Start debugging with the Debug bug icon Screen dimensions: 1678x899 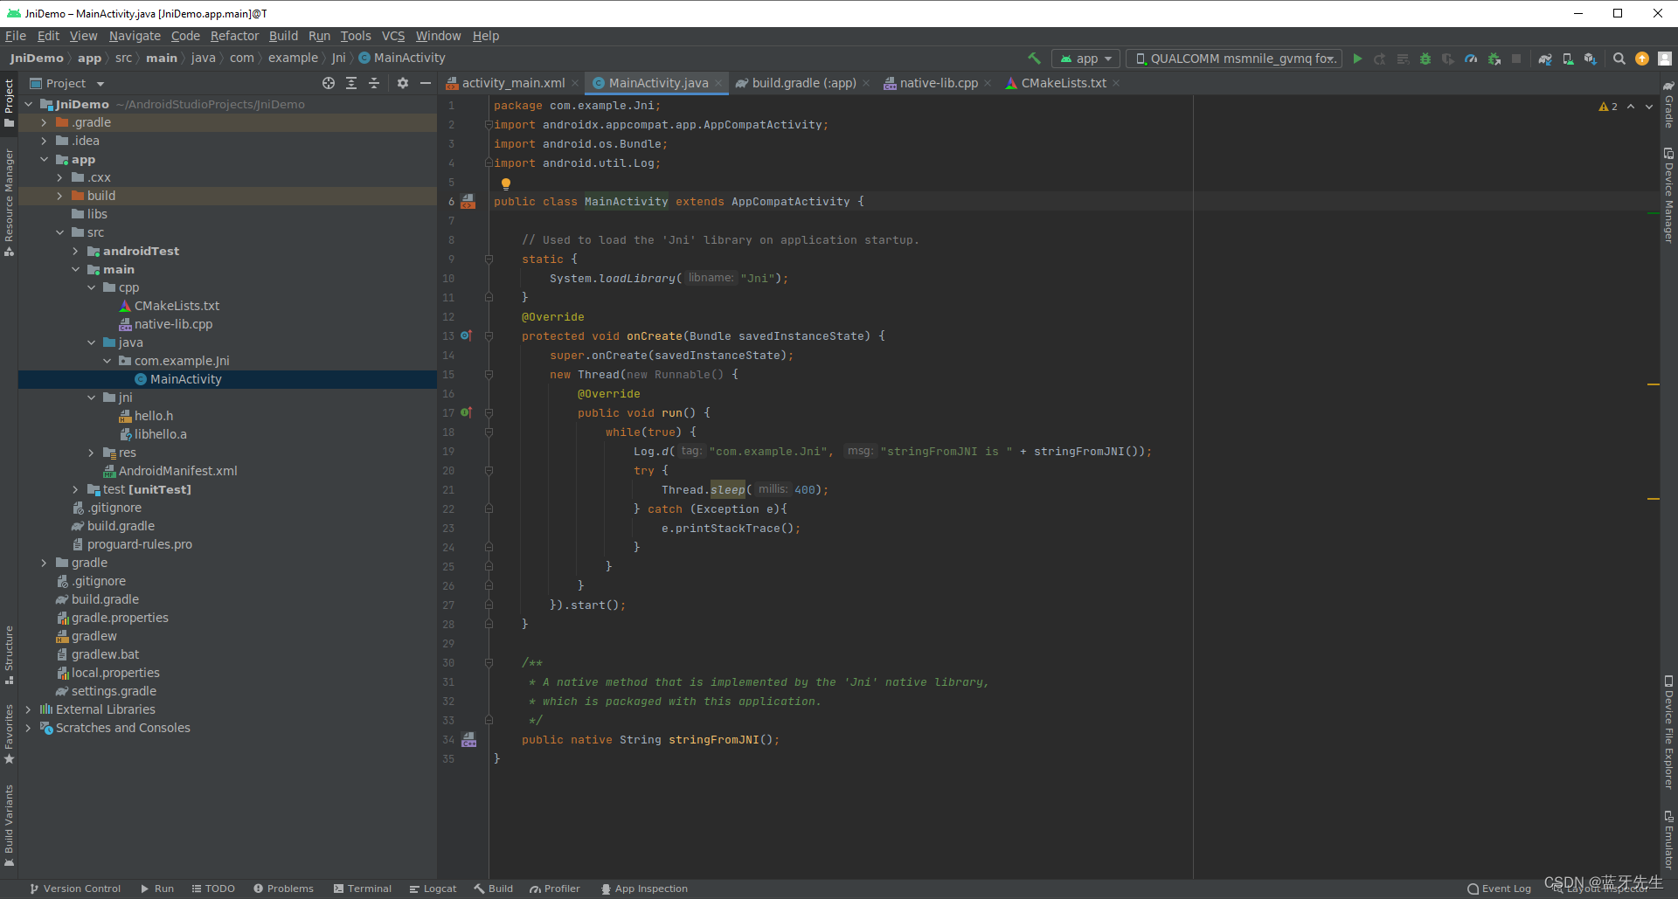click(x=1425, y=59)
